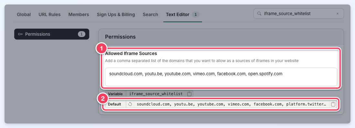Switch to URL Rules tab
Image resolution: width=355 pixels, height=128 pixels.
click(x=49, y=14)
